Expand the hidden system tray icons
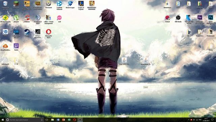This screenshot has height=122, width=216. pyautogui.click(x=189, y=120)
